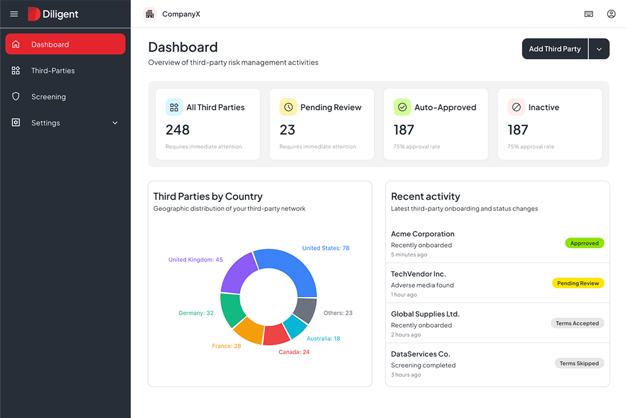Open the hamburger navigation menu

click(x=14, y=14)
